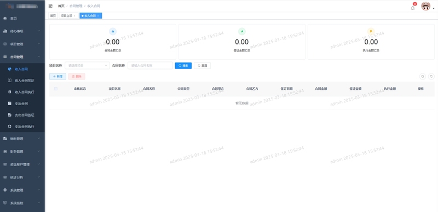Tick the select-all checkbox in the table header
The height and width of the screenshot is (212, 438).
(x=56, y=89)
